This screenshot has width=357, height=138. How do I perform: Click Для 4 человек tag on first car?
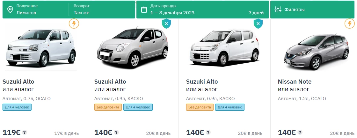click(x=17, y=107)
